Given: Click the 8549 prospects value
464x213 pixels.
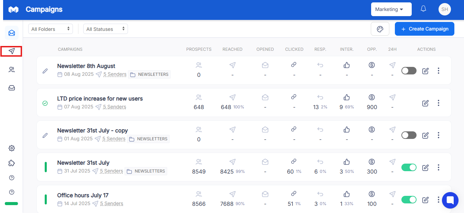Looking at the screenshot, I should pos(199,171).
